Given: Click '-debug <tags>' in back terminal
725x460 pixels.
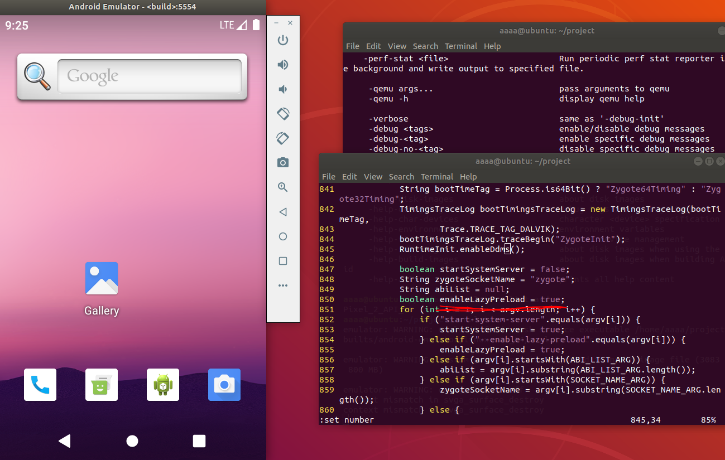Looking at the screenshot, I should [x=401, y=129].
